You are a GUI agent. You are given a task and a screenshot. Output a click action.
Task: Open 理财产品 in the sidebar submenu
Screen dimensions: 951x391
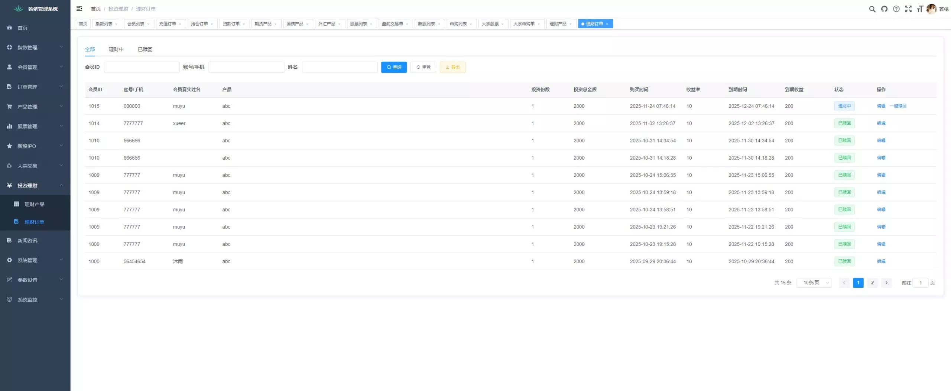[x=34, y=204]
